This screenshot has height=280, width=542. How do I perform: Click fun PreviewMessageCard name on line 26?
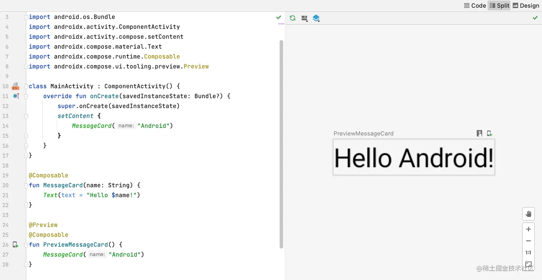(76, 245)
